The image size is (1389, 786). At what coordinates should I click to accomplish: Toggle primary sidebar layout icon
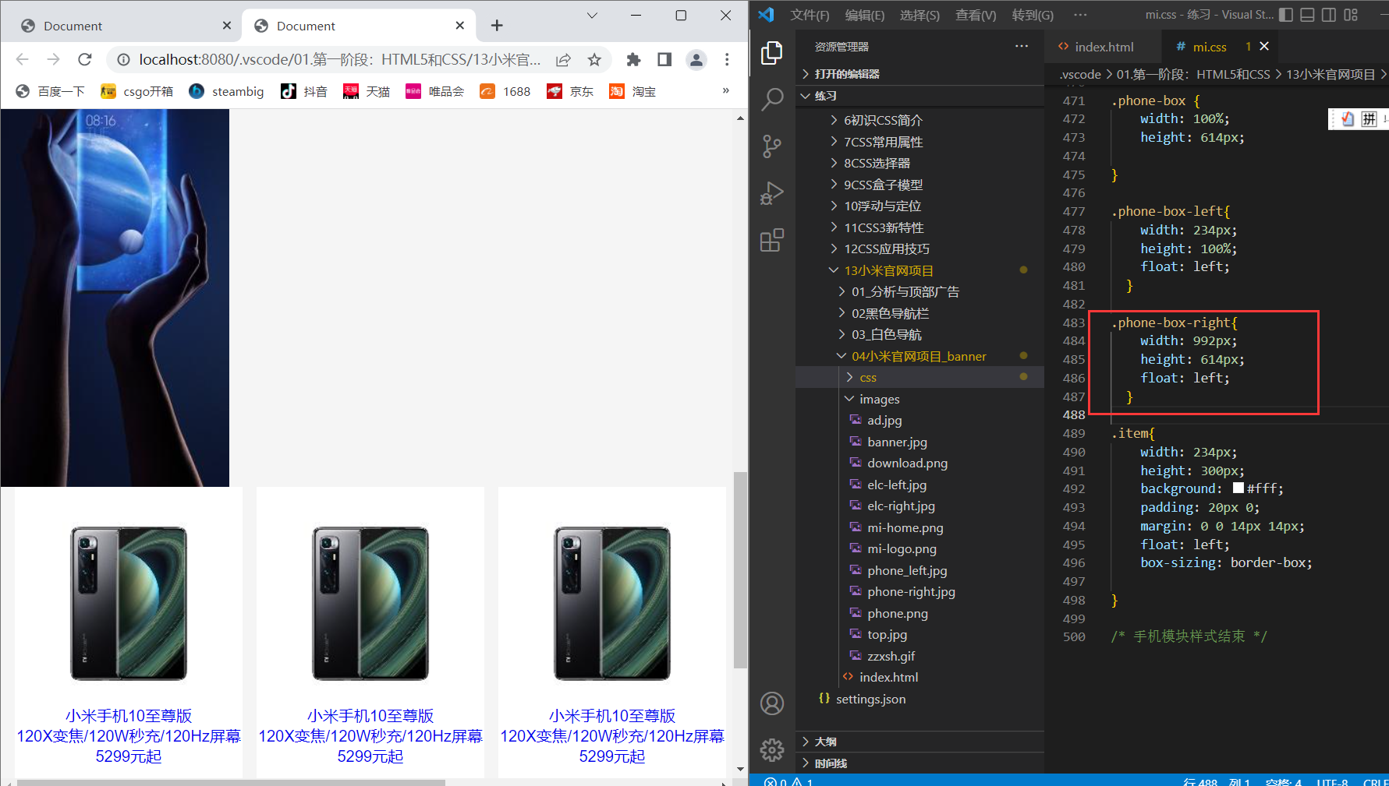click(1286, 15)
